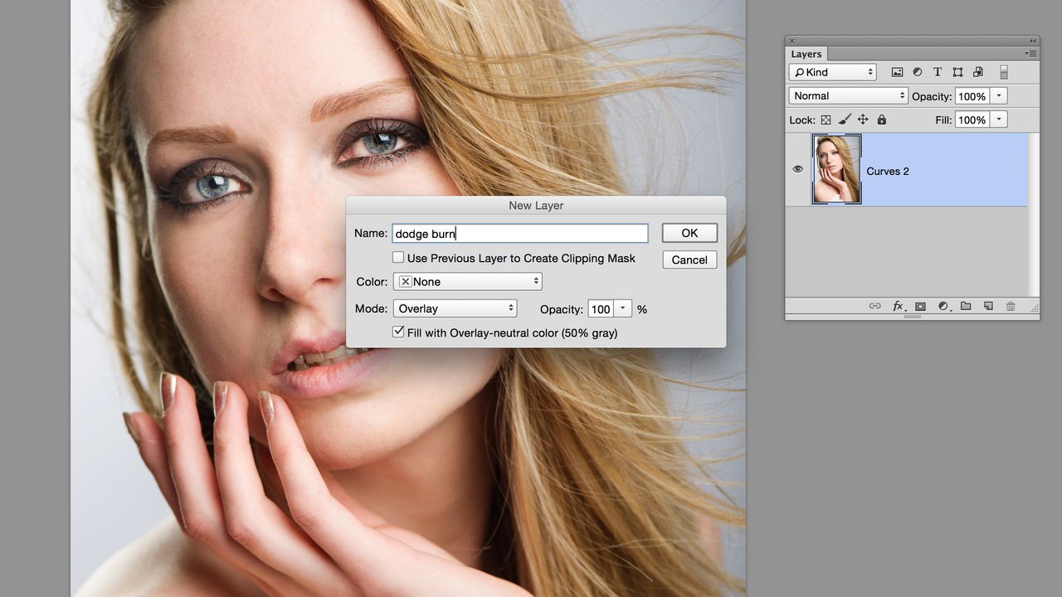This screenshot has height=597, width=1062.
Task: Lock layer position move icon
Action: [863, 119]
